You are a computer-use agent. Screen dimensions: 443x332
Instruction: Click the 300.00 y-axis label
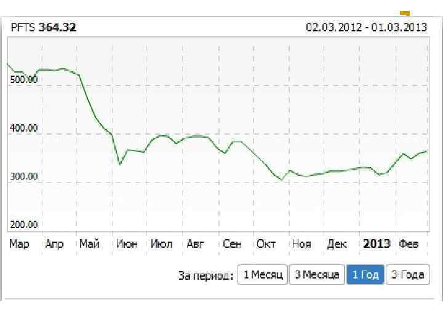click(x=24, y=176)
